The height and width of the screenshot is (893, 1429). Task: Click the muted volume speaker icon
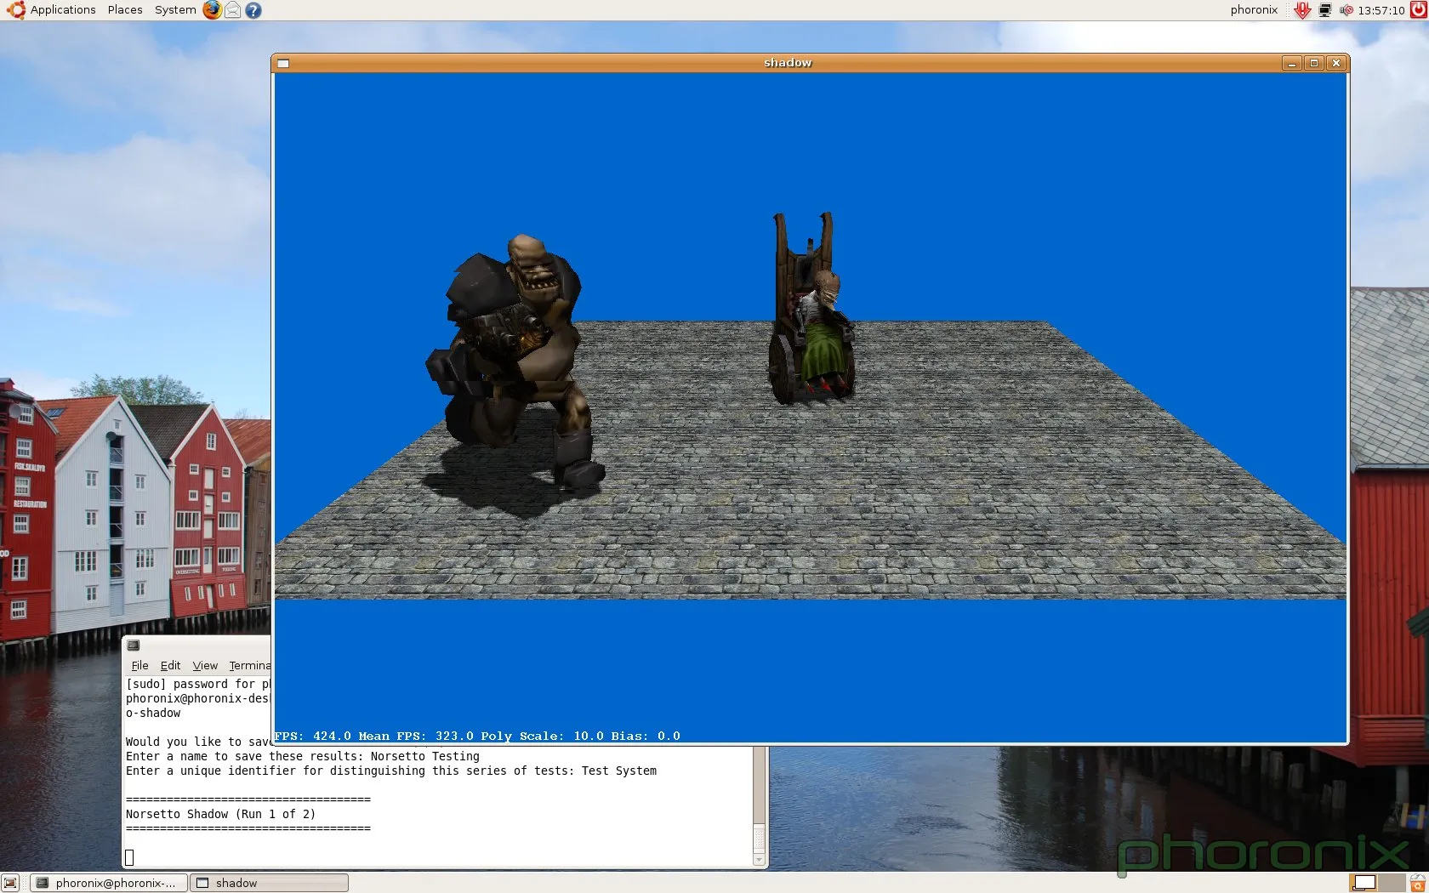pyautogui.click(x=1346, y=10)
